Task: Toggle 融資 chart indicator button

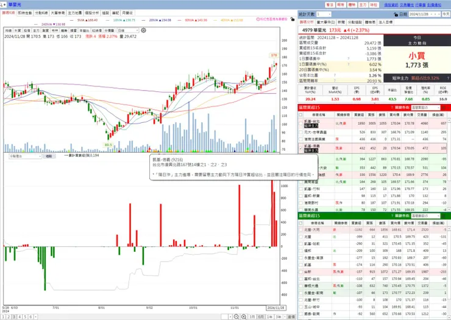Action: click(46, 30)
